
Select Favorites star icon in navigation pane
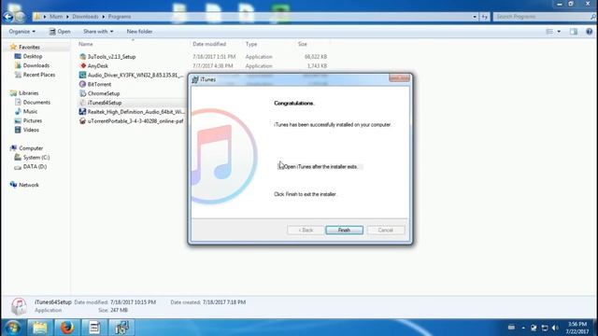tap(13, 47)
